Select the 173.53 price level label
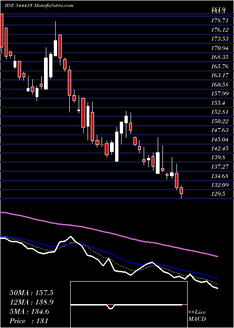Screen dimensions: 234x328 (x=219, y=39)
